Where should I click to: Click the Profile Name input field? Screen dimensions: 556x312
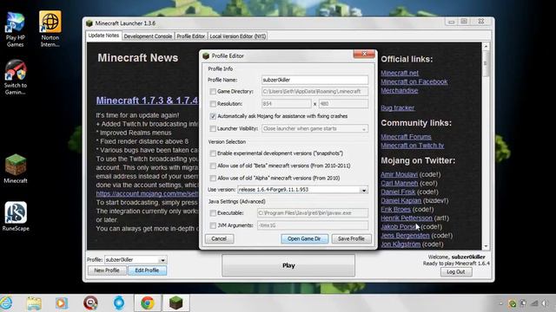tap(314, 80)
